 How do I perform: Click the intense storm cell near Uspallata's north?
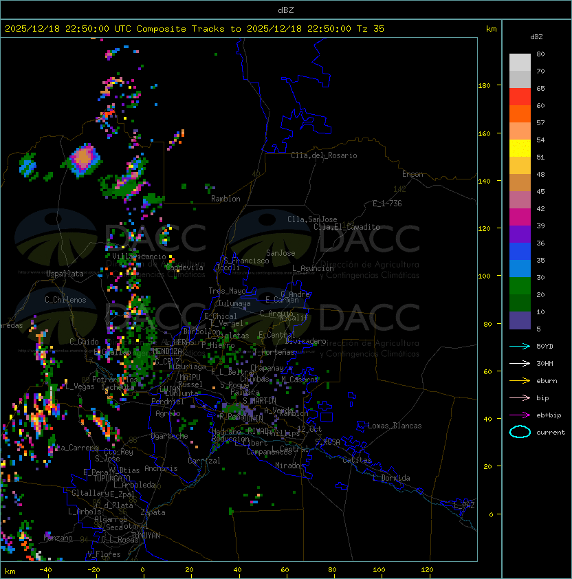point(85,159)
